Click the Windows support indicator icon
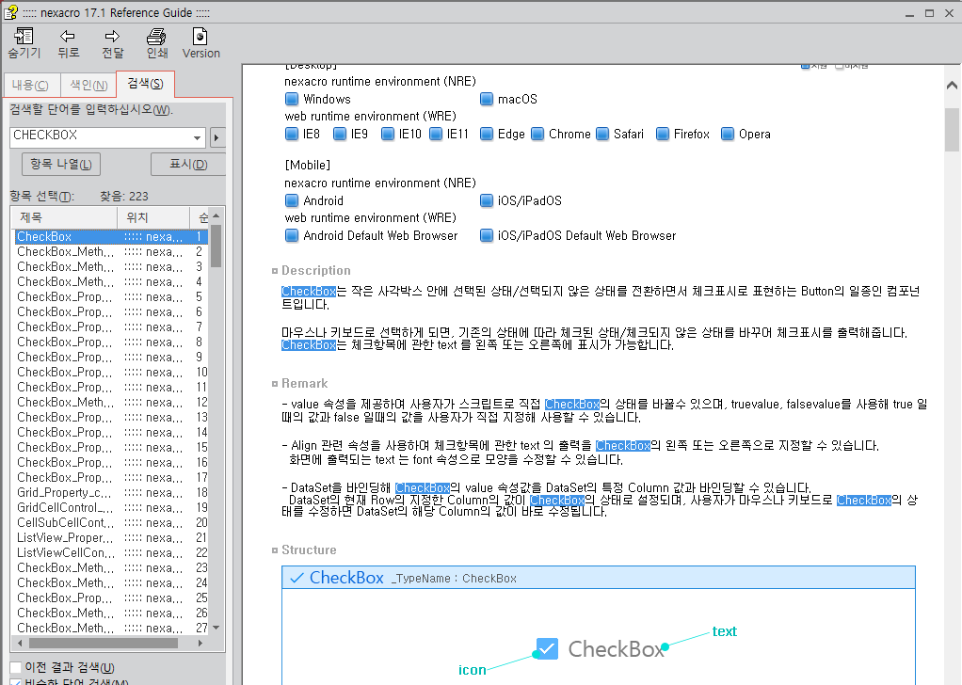This screenshot has height=685, width=962. coord(292,99)
